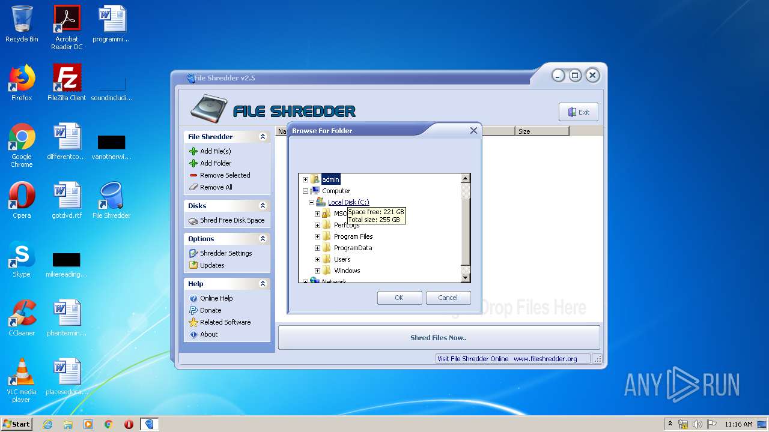
Task: Click the Shred Free Disk Space disk icon
Action: click(193, 221)
